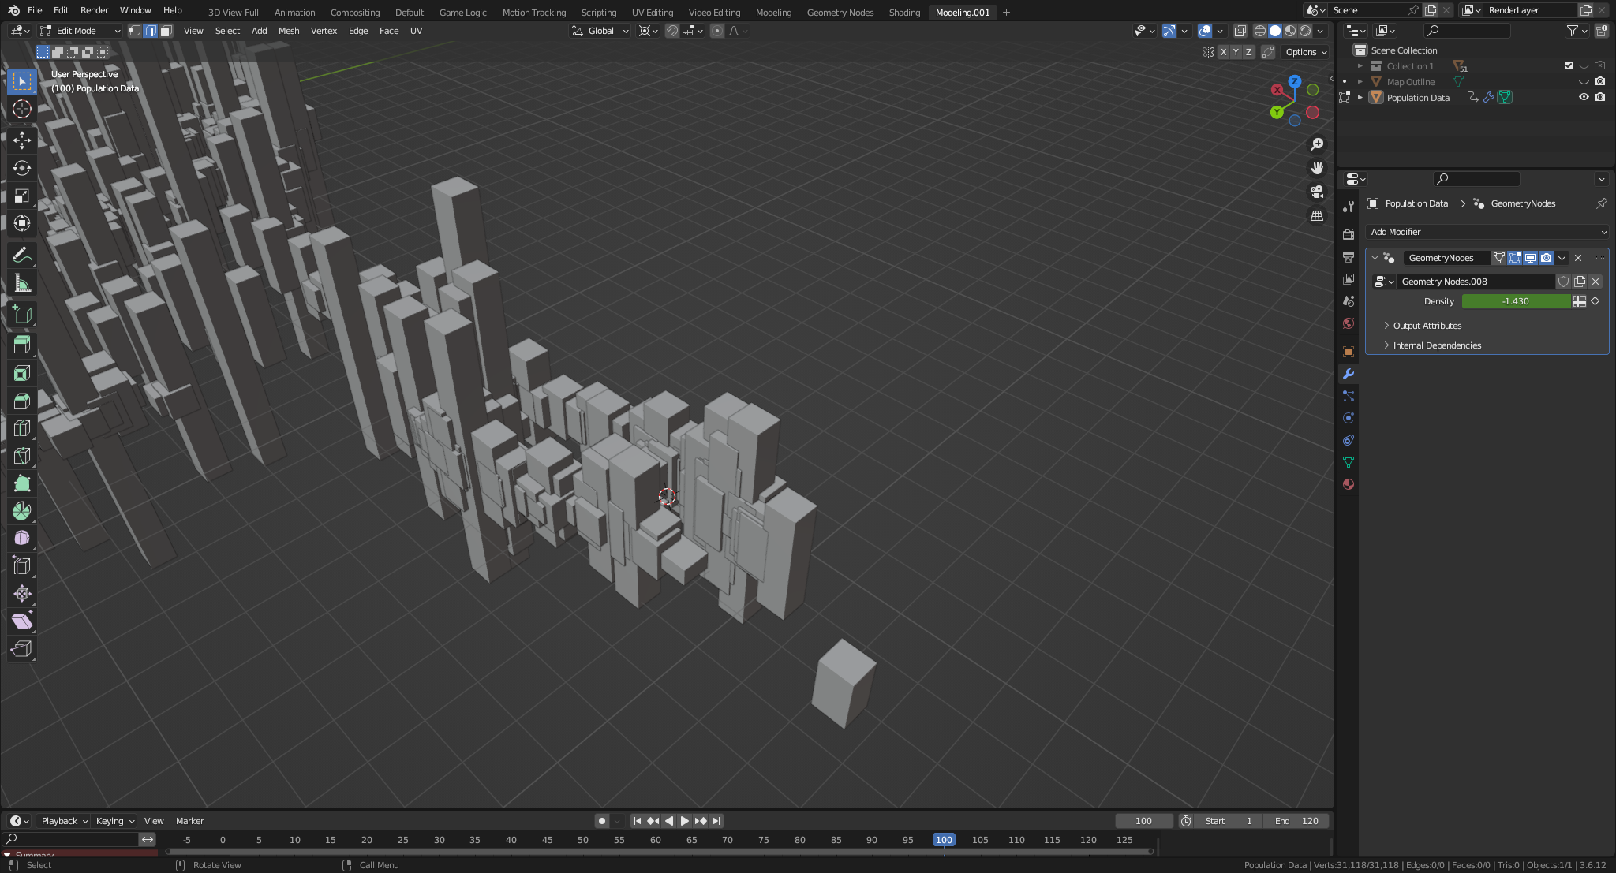Open timeline Marker menu

[x=189, y=821]
